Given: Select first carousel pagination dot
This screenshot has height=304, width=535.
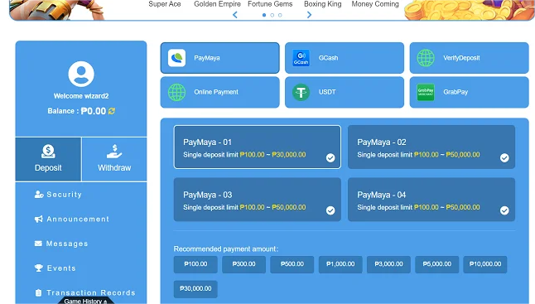Looking at the screenshot, I should click(x=264, y=15).
